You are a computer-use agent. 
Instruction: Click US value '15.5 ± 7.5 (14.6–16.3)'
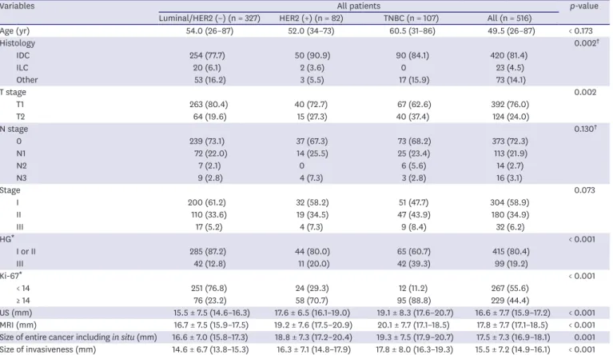212,313
